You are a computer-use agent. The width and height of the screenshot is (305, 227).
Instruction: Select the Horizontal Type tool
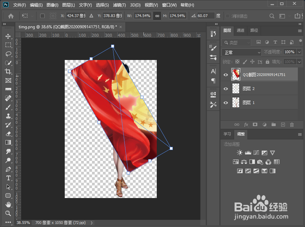click(8, 178)
